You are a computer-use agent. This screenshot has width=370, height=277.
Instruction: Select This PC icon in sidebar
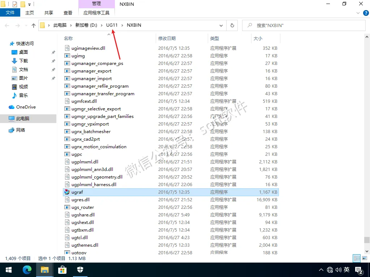(12, 118)
